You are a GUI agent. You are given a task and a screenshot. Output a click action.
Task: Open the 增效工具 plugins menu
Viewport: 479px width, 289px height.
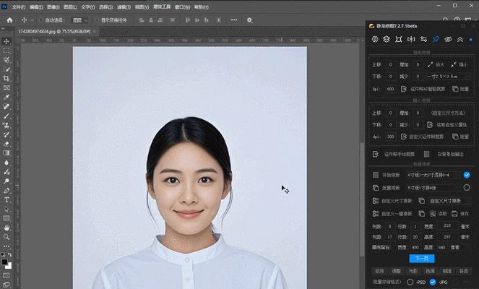(x=162, y=7)
